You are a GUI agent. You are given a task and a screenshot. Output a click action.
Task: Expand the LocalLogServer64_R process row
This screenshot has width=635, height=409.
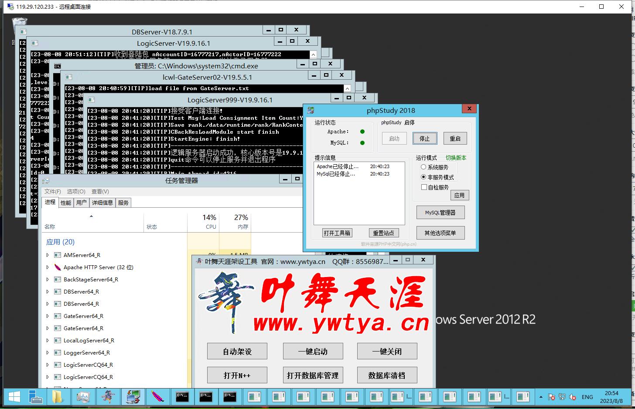(x=48, y=340)
